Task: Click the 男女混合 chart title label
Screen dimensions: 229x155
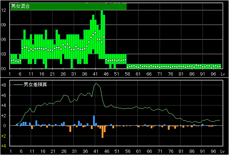Action: [x=20, y=6]
